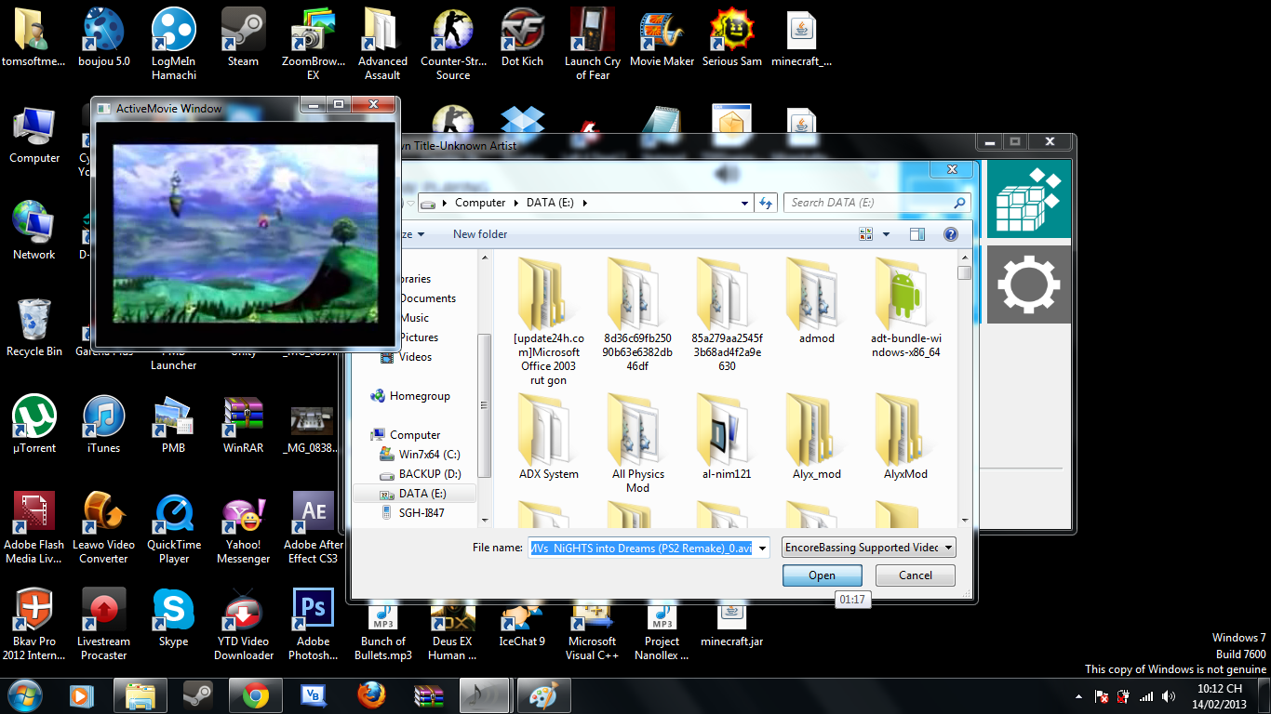Click the volume icon in system tray

point(1168,695)
